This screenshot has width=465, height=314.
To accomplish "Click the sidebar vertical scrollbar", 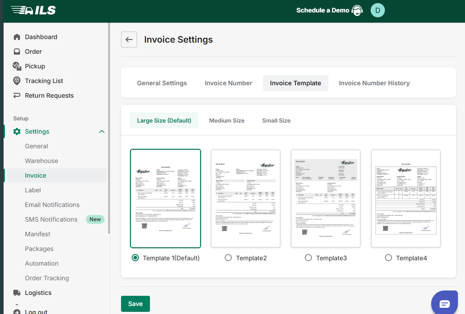I will tap(109, 128).
